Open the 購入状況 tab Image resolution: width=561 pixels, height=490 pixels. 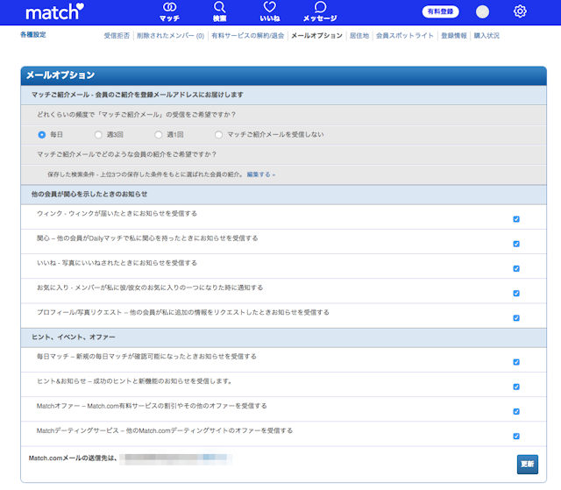coord(486,36)
